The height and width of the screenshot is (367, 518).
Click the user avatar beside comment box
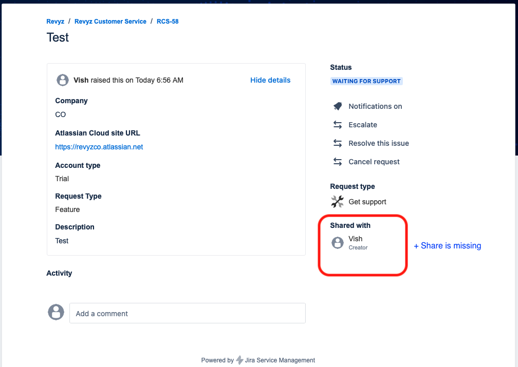56,312
